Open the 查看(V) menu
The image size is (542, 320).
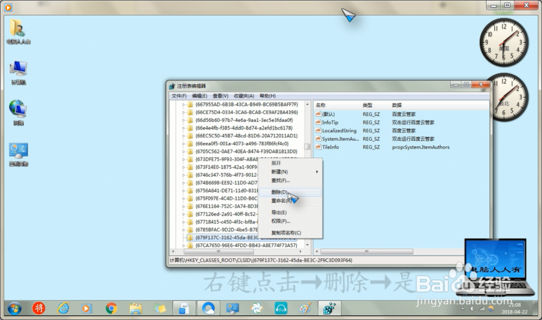click(x=220, y=96)
